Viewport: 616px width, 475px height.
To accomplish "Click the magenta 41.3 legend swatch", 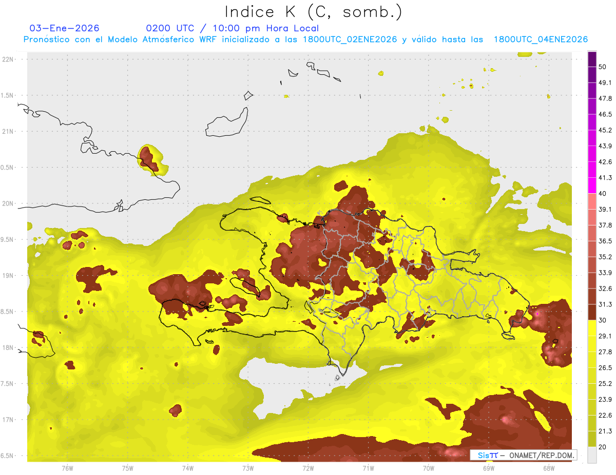I will click(592, 185).
